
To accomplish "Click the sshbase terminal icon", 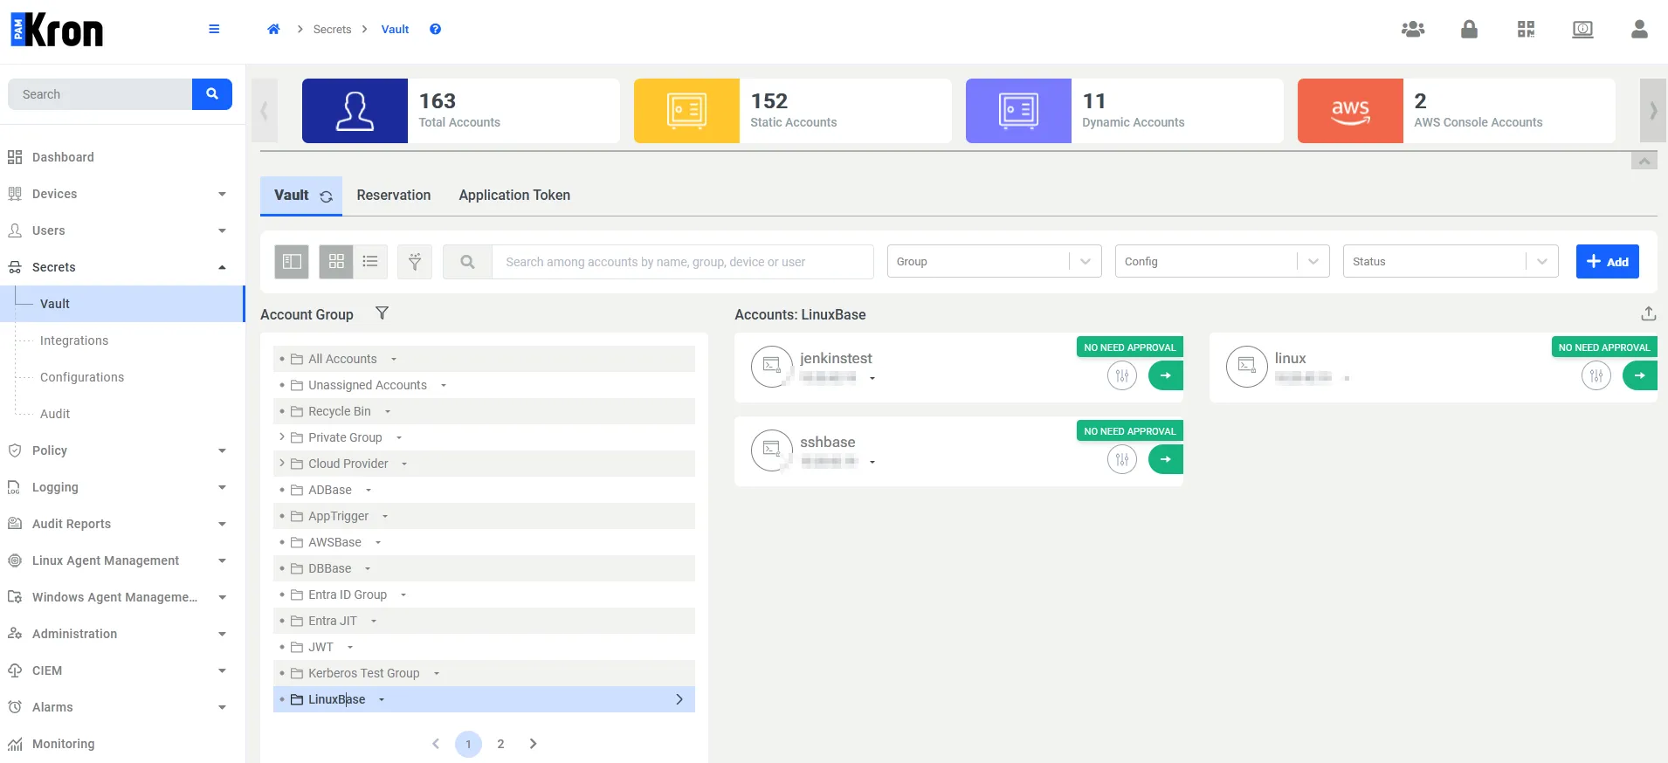I will (772, 450).
